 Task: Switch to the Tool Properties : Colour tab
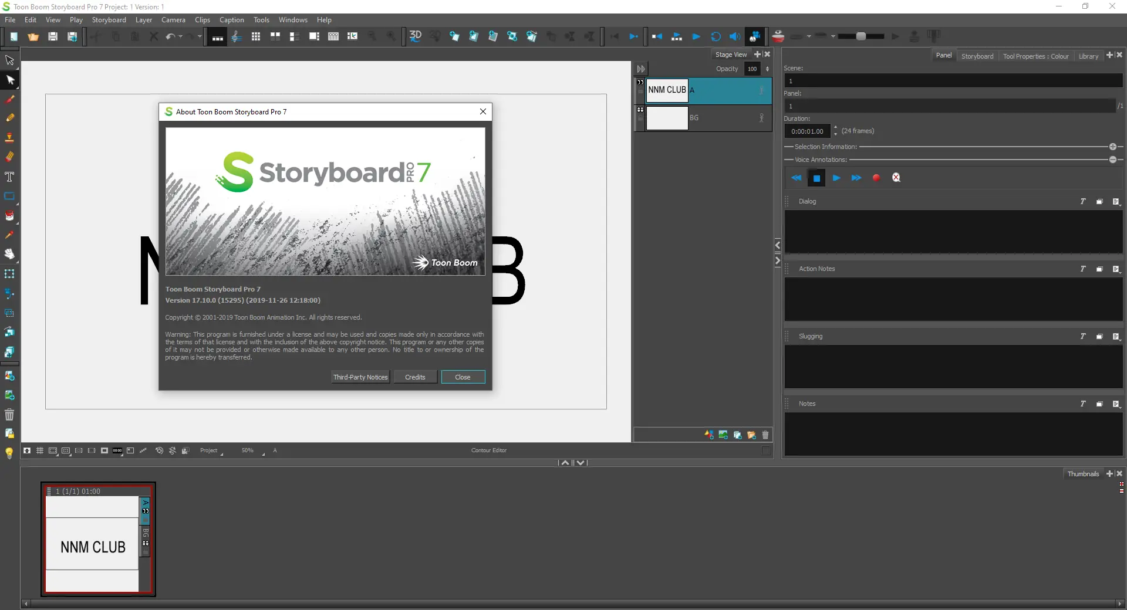pyautogui.click(x=1035, y=56)
